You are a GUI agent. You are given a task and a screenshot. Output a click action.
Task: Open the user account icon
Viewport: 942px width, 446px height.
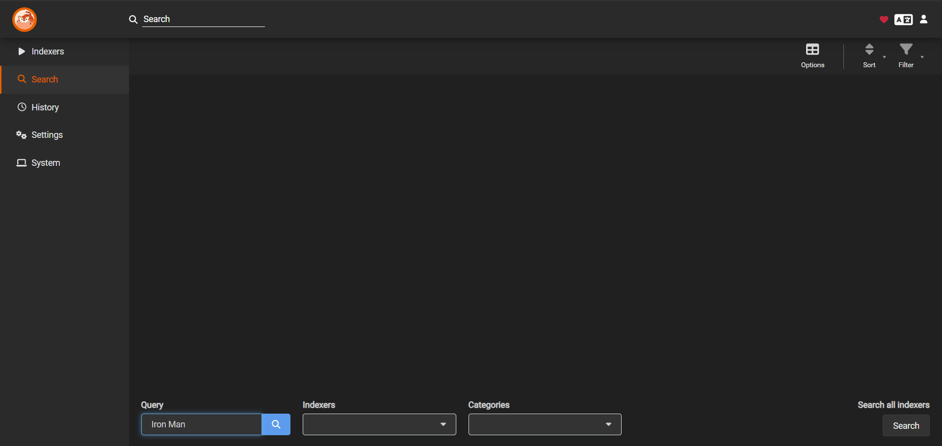tap(923, 19)
